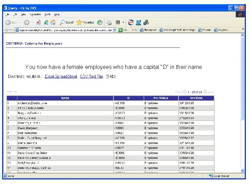
Task: Click the Per Status column header
Action: [161, 98]
